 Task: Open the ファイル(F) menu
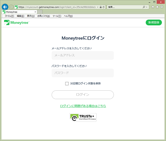9,16
